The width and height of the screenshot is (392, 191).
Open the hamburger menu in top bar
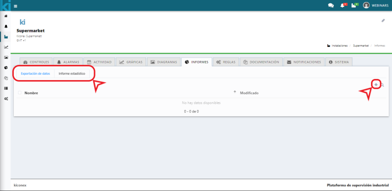[16, 6]
